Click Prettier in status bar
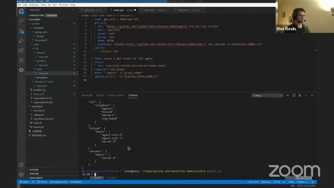This screenshot has width=334, height=188. pyautogui.click(x=302, y=182)
